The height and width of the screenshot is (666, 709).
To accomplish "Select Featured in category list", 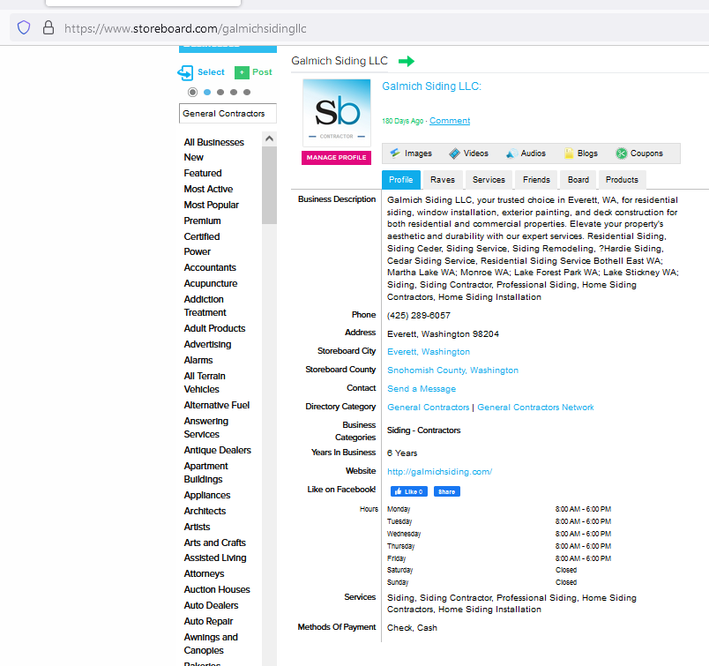I will 203,173.
